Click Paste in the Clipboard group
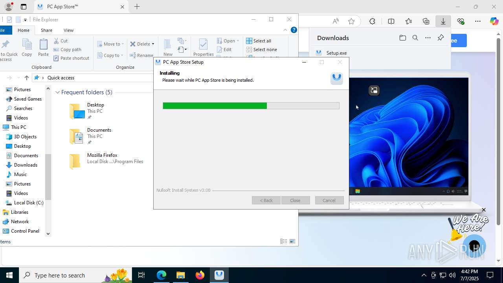Viewport: 503px width, 283px height. [x=43, y=48]
